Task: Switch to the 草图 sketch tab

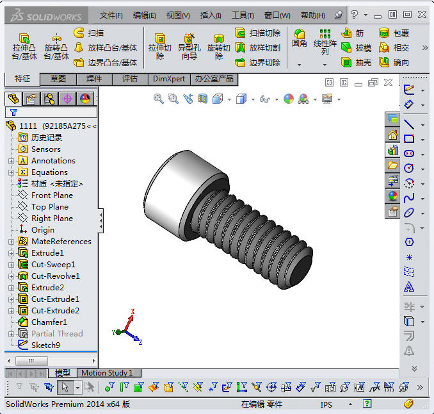Action: [58, 79]
